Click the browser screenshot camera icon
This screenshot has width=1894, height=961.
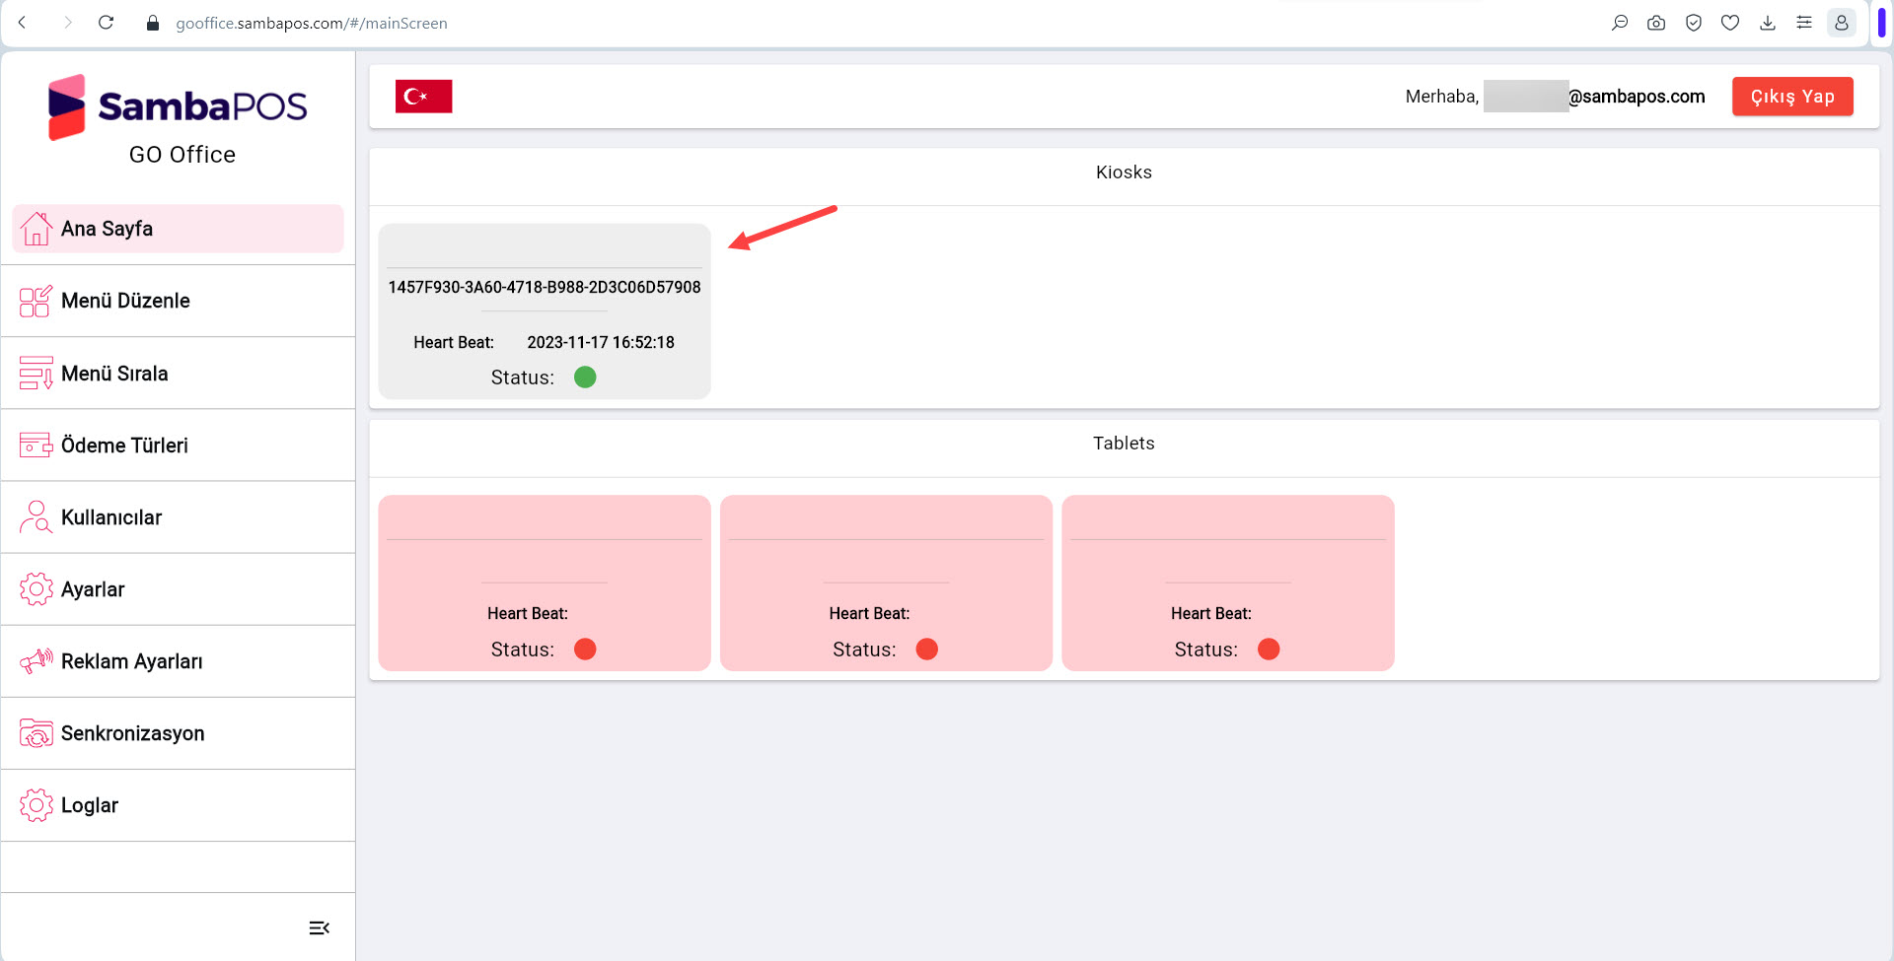point(1656,22)
